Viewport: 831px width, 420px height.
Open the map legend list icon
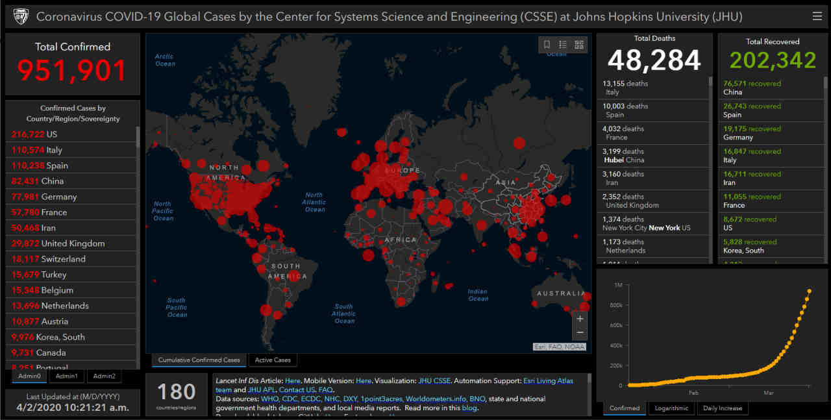point(563,45)
